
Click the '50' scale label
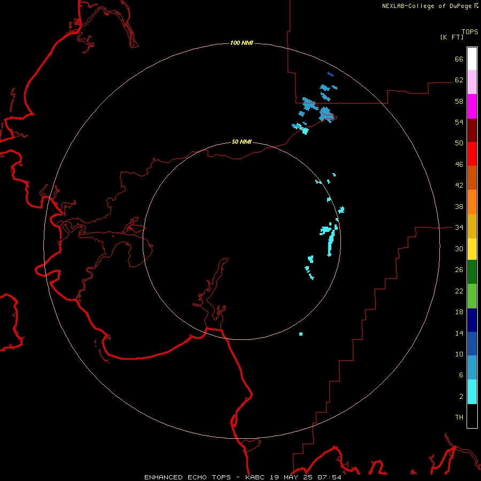pos(459,143)
